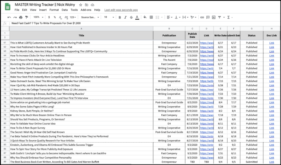Open the 100% zoom dropdown

point(38,17)
